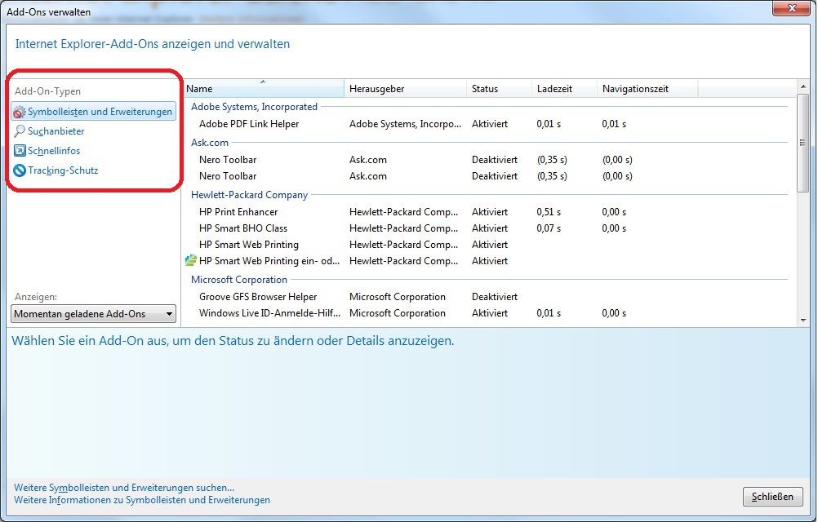Select HP Smart Web Printing ein- od... row

269,260
